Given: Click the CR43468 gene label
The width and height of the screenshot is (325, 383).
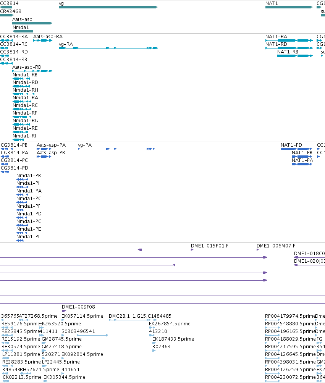Looking at the screenshot, I should (x=11, y=11).
